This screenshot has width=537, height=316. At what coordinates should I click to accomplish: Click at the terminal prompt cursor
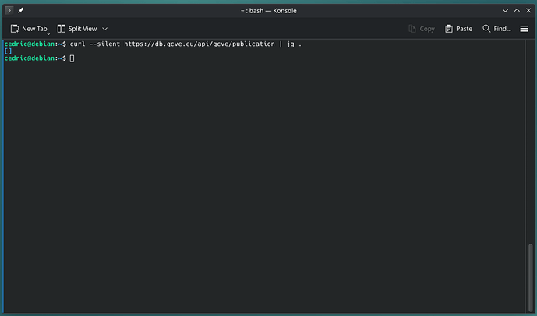point(72,58)
